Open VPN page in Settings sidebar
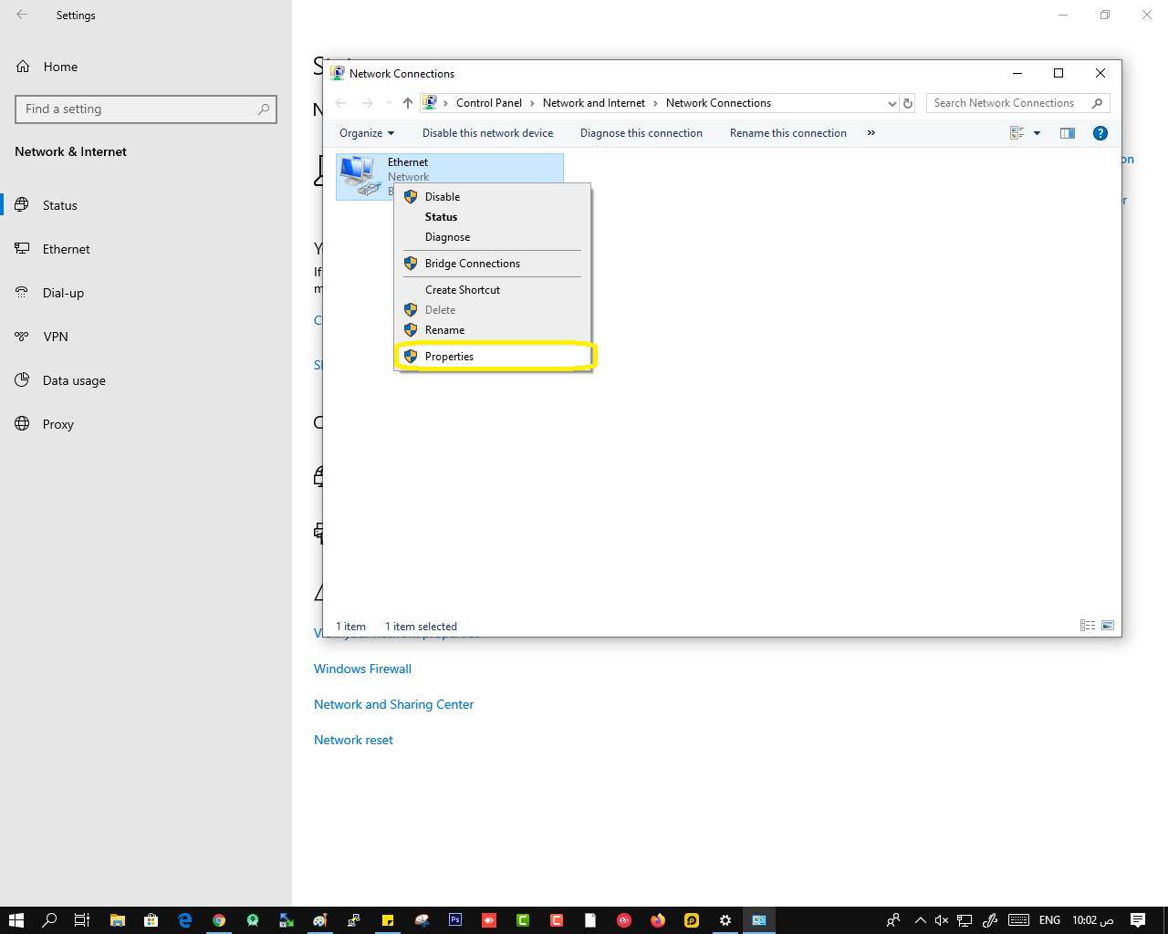The image size is (1168, 934). pyautogui.click(x=146, y=337)
